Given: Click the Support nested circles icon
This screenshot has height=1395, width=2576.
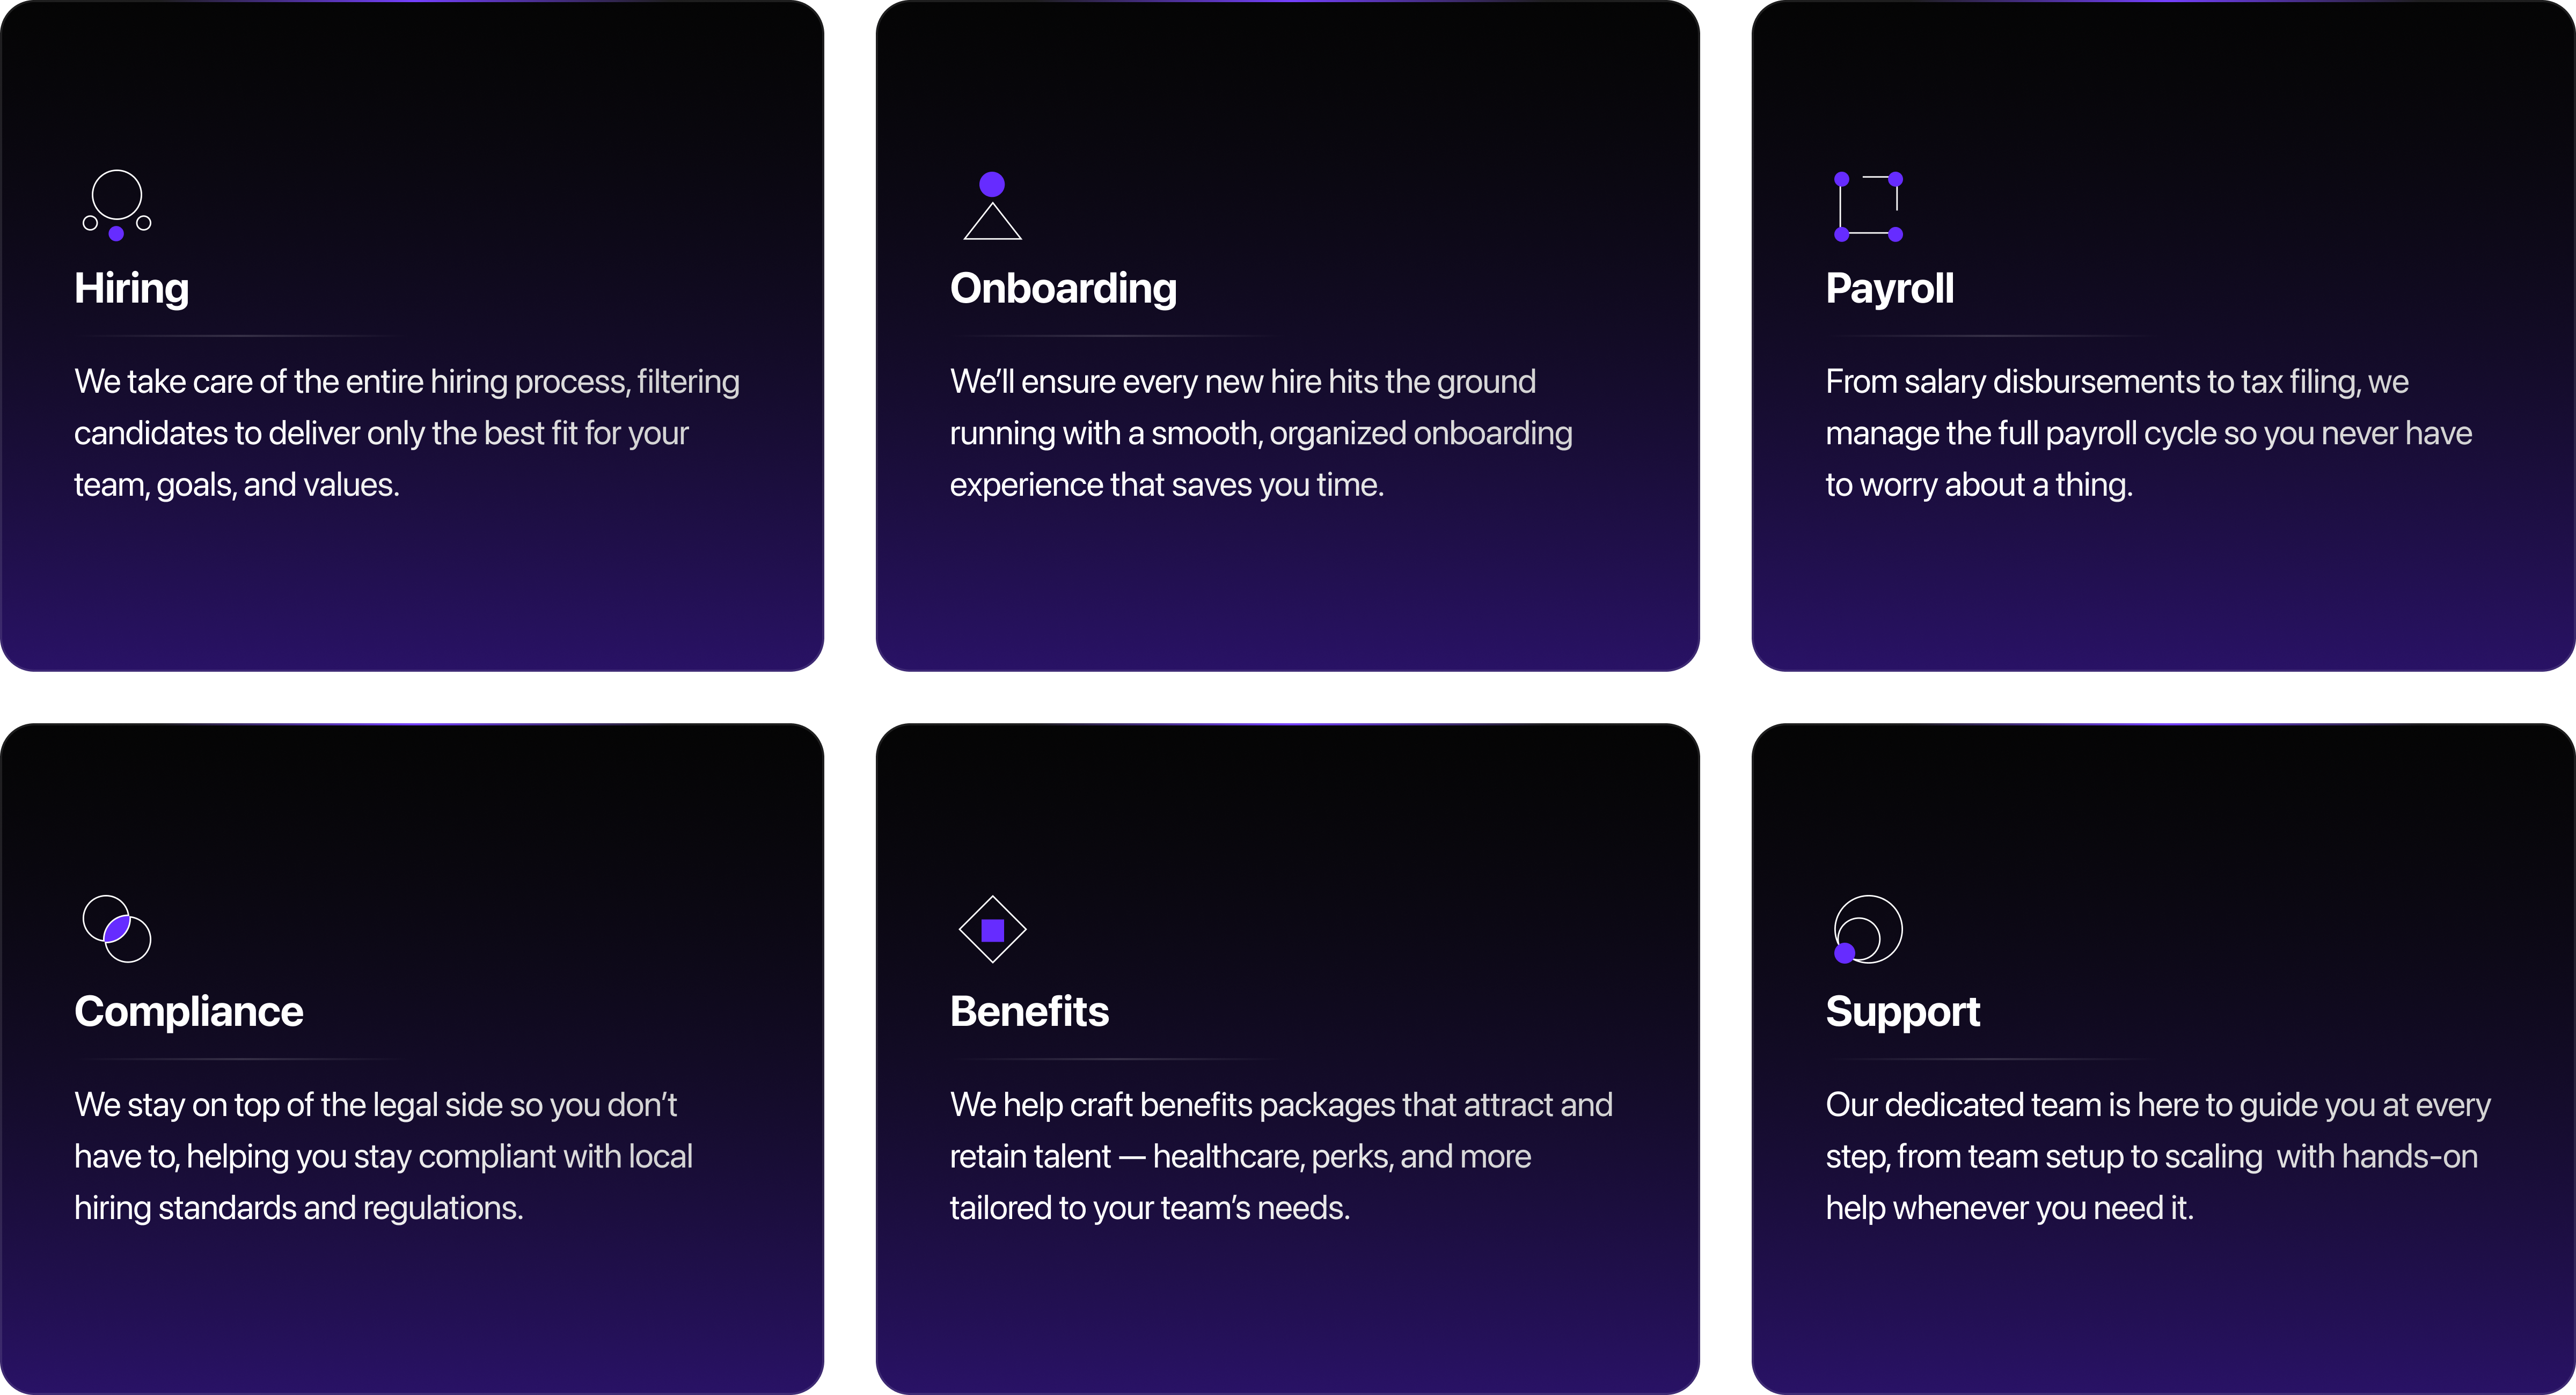Looking at the screenshot, I should 1868,929.
